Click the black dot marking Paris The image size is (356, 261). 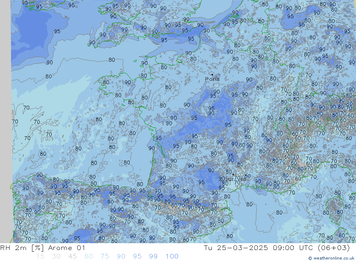click(x=212, y=74)
